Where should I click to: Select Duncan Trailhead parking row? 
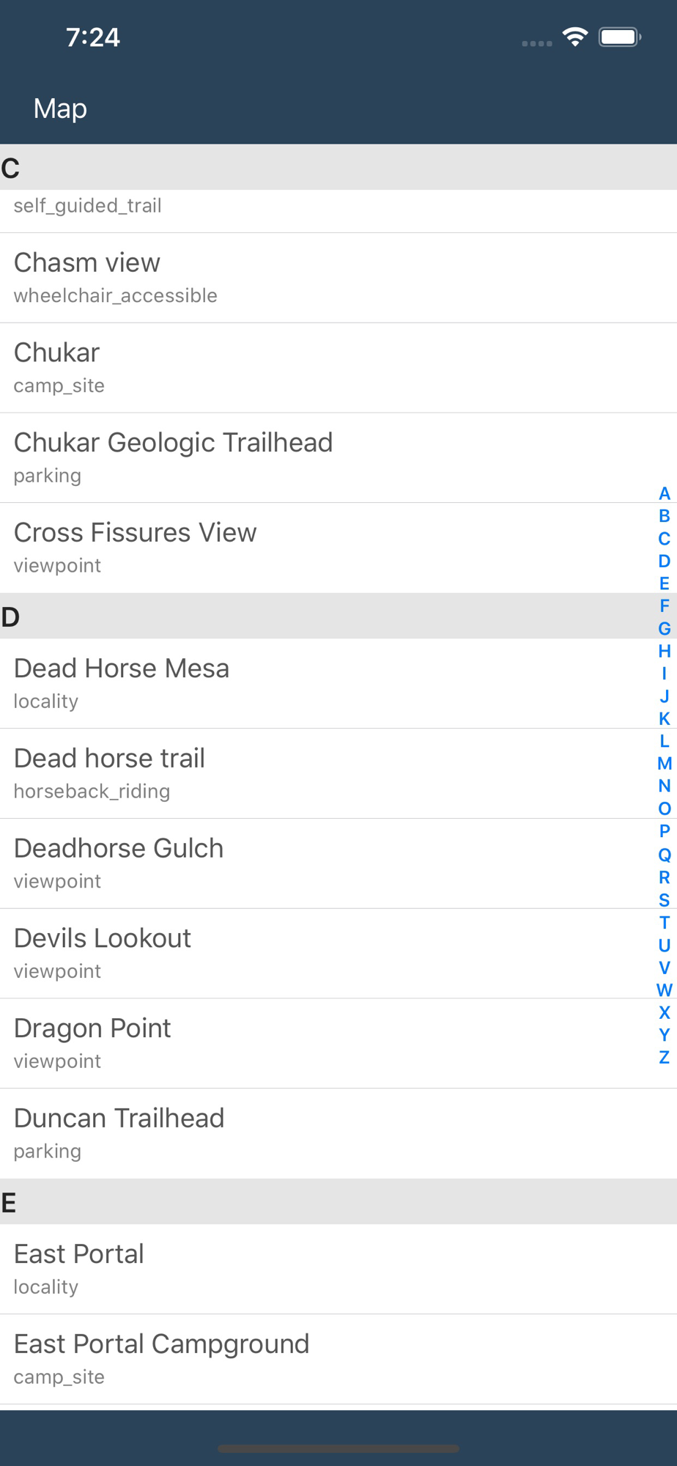338,1134
